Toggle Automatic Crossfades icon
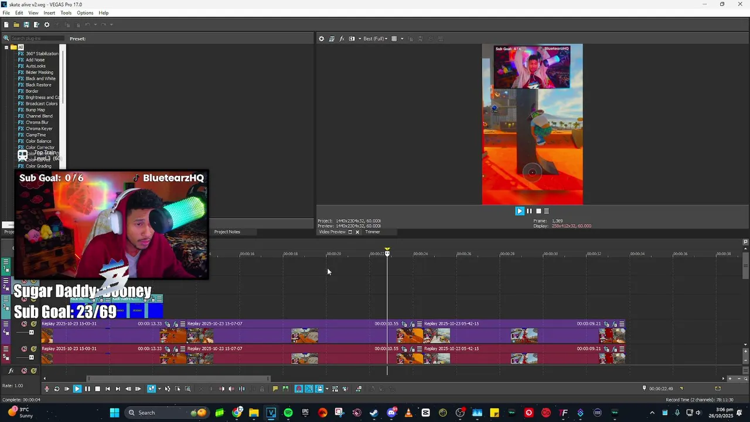Viewport: 750px width, 422px height. (x=309, y=389)
